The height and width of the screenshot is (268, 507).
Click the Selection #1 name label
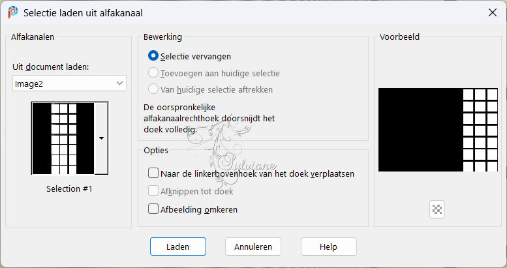pos(69,188)
